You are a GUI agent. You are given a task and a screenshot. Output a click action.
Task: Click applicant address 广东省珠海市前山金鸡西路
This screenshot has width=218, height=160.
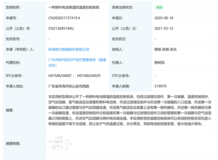[x=69, y=86]
